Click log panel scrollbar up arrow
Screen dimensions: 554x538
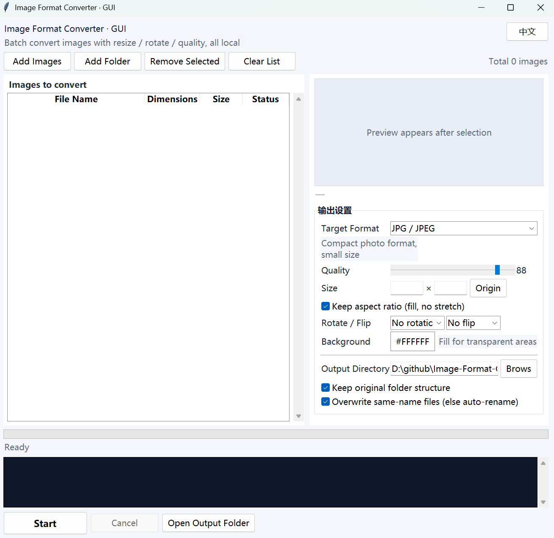[543, 463]
